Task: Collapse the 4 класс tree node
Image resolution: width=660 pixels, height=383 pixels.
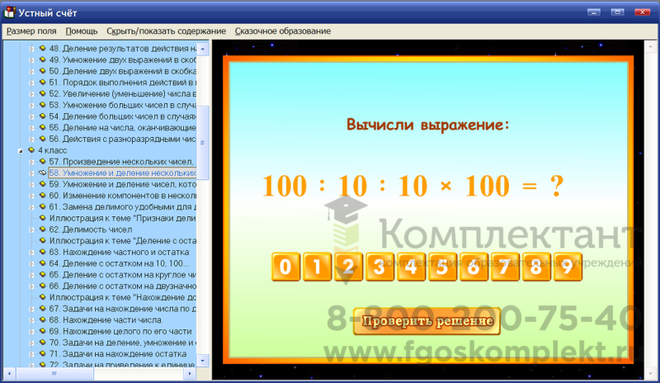Action: pos(20,151)
